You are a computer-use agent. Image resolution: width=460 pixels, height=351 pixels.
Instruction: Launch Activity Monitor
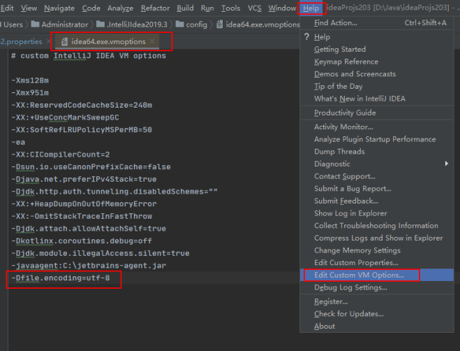(x=377, y=127)
